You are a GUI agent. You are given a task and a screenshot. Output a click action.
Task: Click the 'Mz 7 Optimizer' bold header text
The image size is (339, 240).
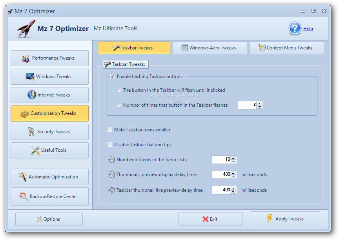coord(63,29)
